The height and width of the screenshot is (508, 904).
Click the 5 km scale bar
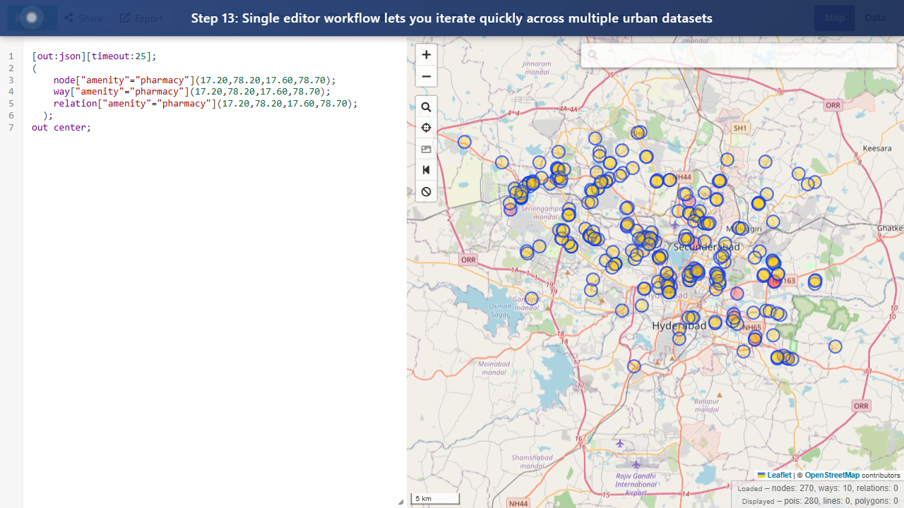click(x=434, y=498)
